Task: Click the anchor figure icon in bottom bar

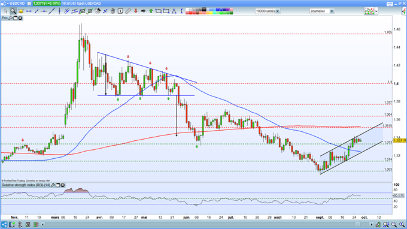Action: click(x=20, y=224)
